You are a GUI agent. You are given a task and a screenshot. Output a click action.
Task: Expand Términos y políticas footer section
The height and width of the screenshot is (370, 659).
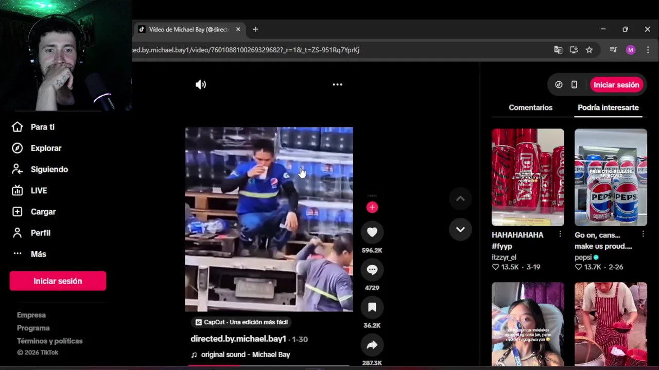[x=49, y=341]
